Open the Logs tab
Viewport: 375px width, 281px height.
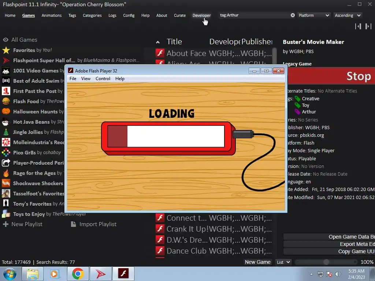[112, 15]
